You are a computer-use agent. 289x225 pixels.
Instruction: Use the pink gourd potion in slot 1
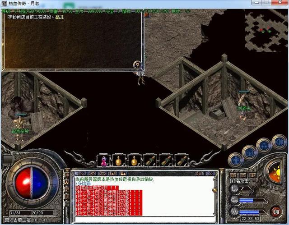pos(103,161)
